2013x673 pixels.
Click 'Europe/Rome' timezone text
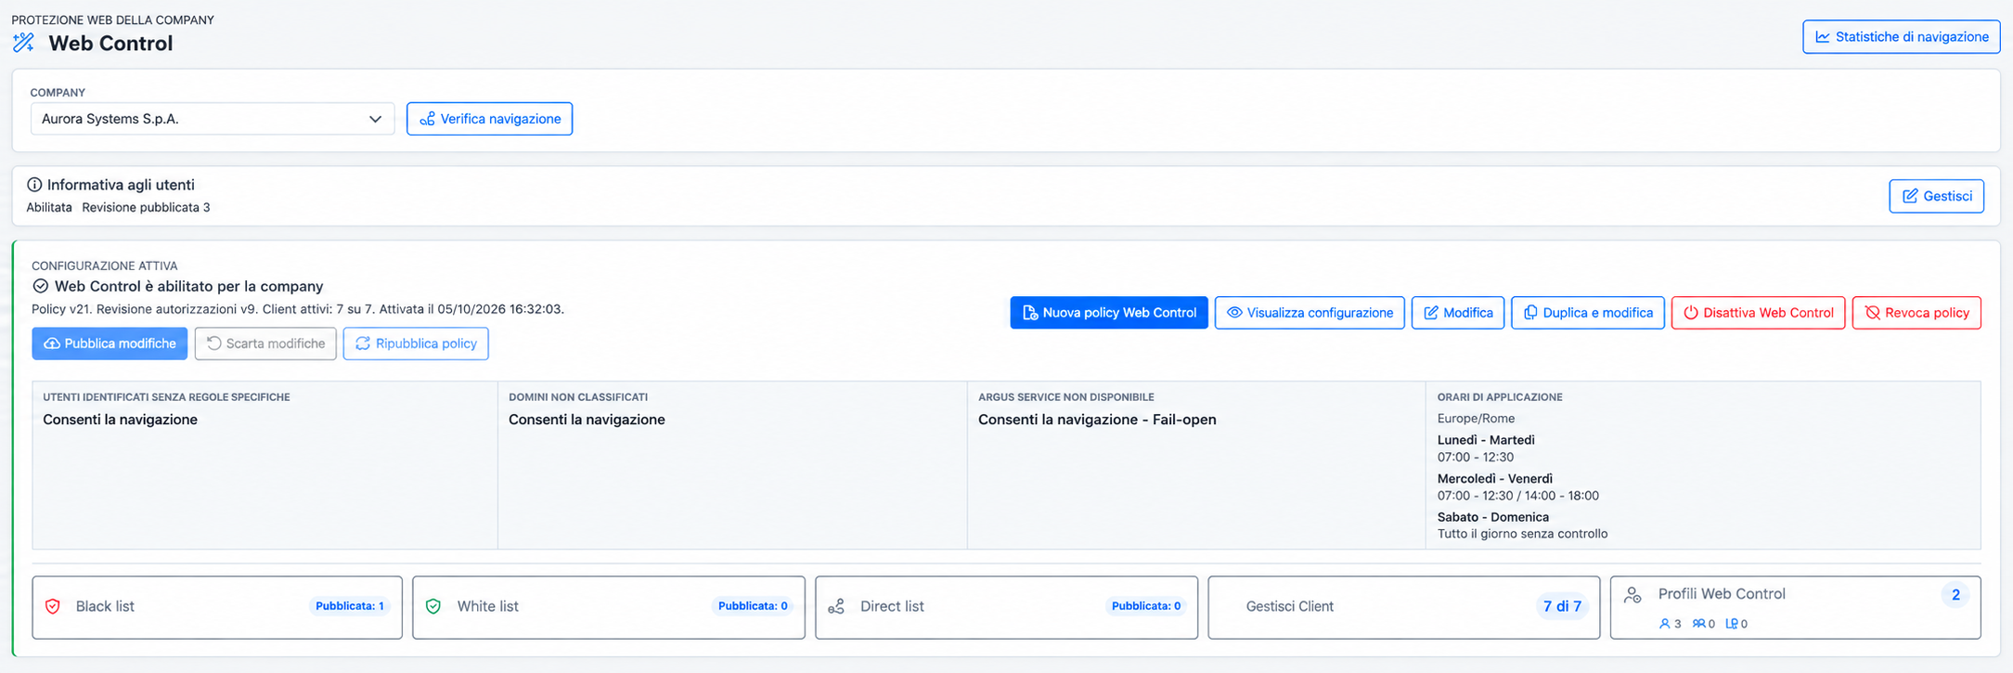[x=1476, y=419]
